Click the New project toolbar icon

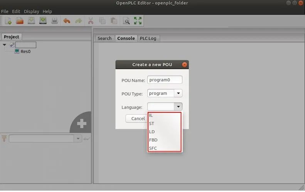8,20
